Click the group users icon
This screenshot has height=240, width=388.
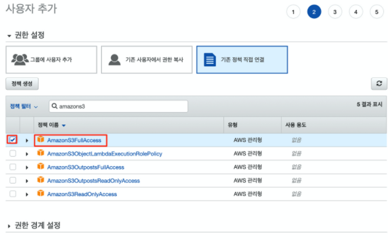click(x=20, y=59)
